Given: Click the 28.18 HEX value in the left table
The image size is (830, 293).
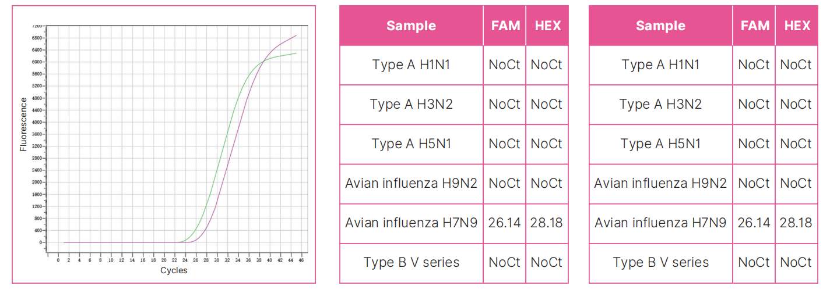Looking at the screenshot, I should (x=547, y=223).
